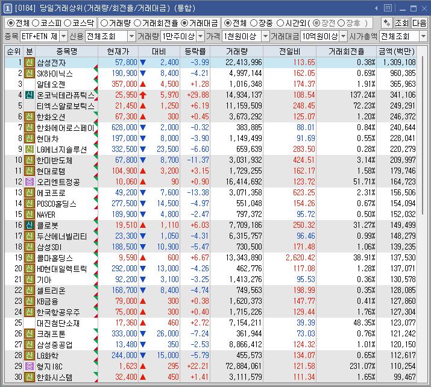Click the window number 1 icon in title bar
This screenshot has height=387, width=431.
[7, 8]
